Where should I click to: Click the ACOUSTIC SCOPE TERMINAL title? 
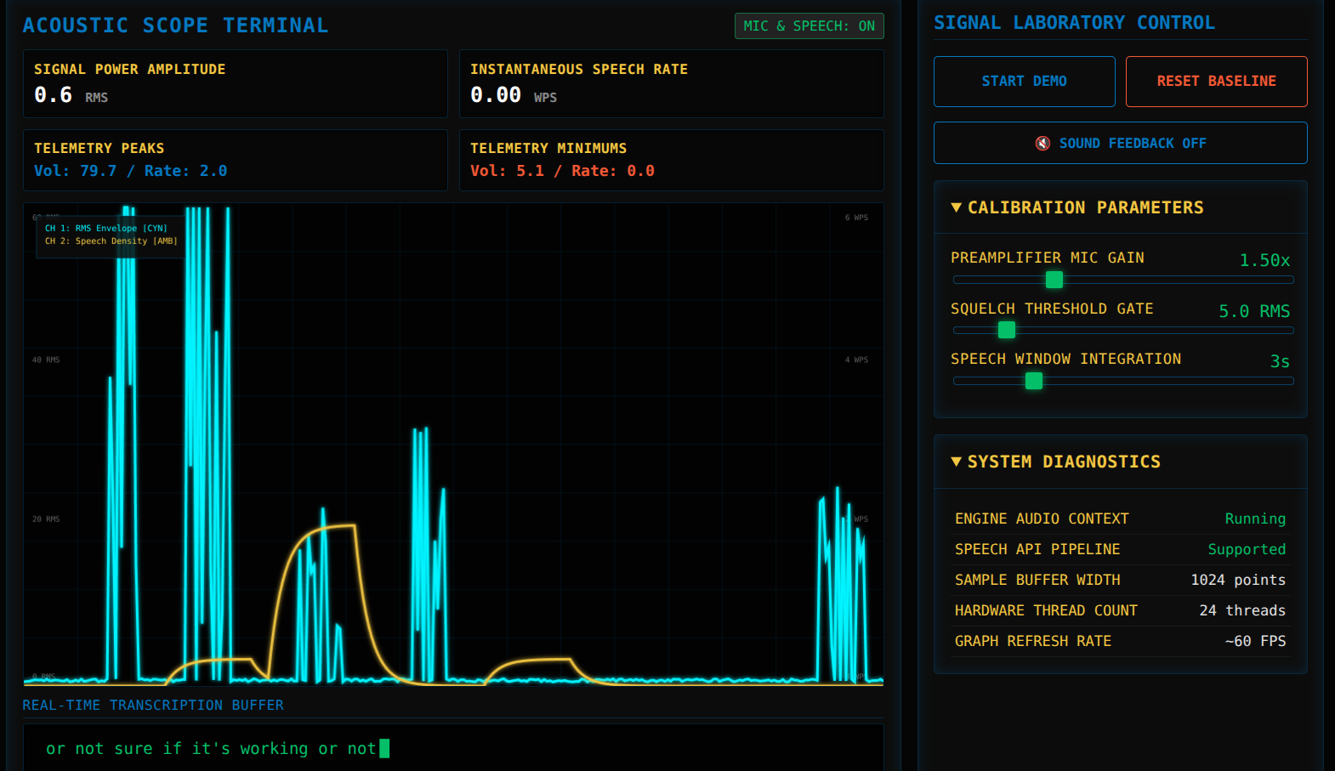coord(175,26)
